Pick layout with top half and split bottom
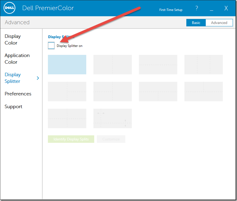 pos(158,91)
